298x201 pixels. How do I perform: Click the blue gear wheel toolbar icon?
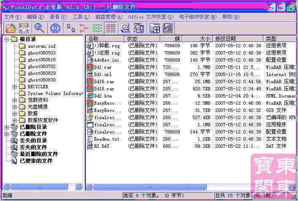tap(55, 28)
